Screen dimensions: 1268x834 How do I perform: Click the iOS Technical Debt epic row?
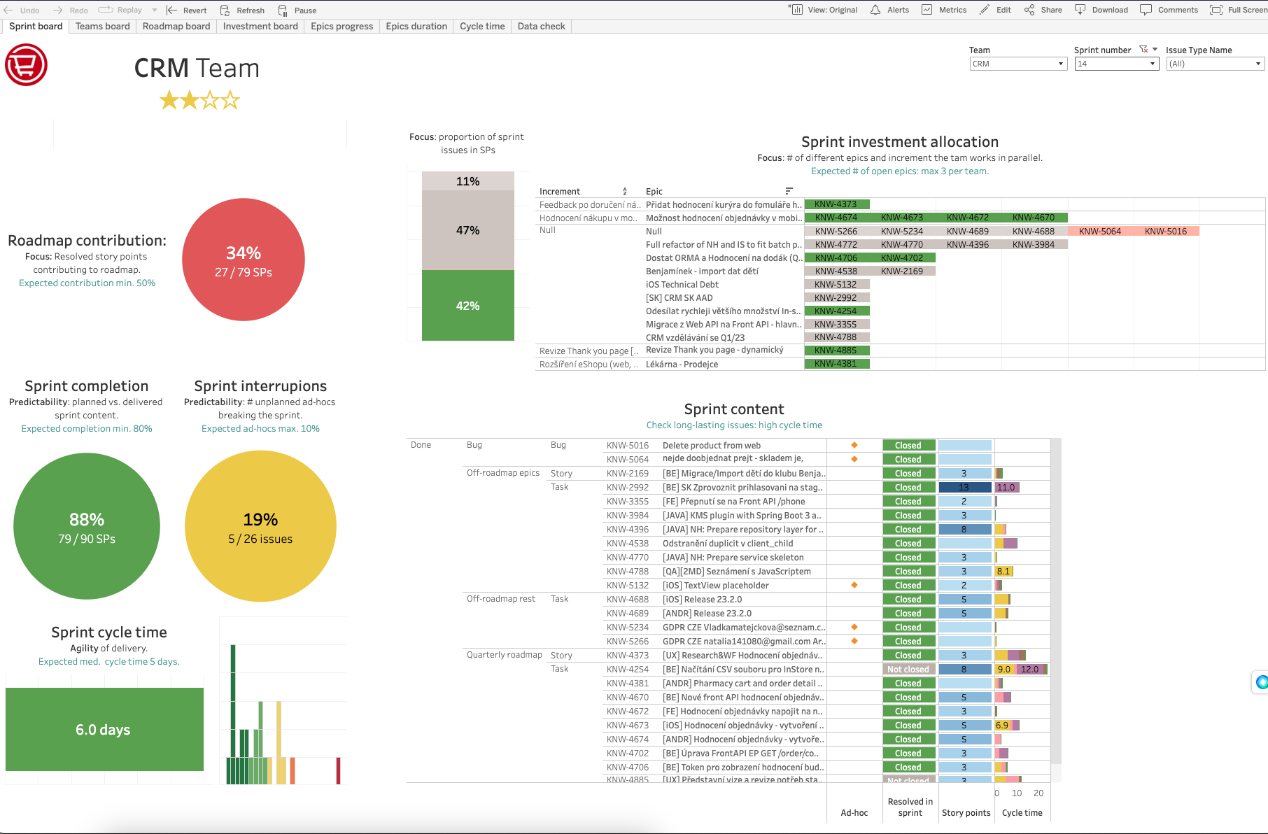682,284
